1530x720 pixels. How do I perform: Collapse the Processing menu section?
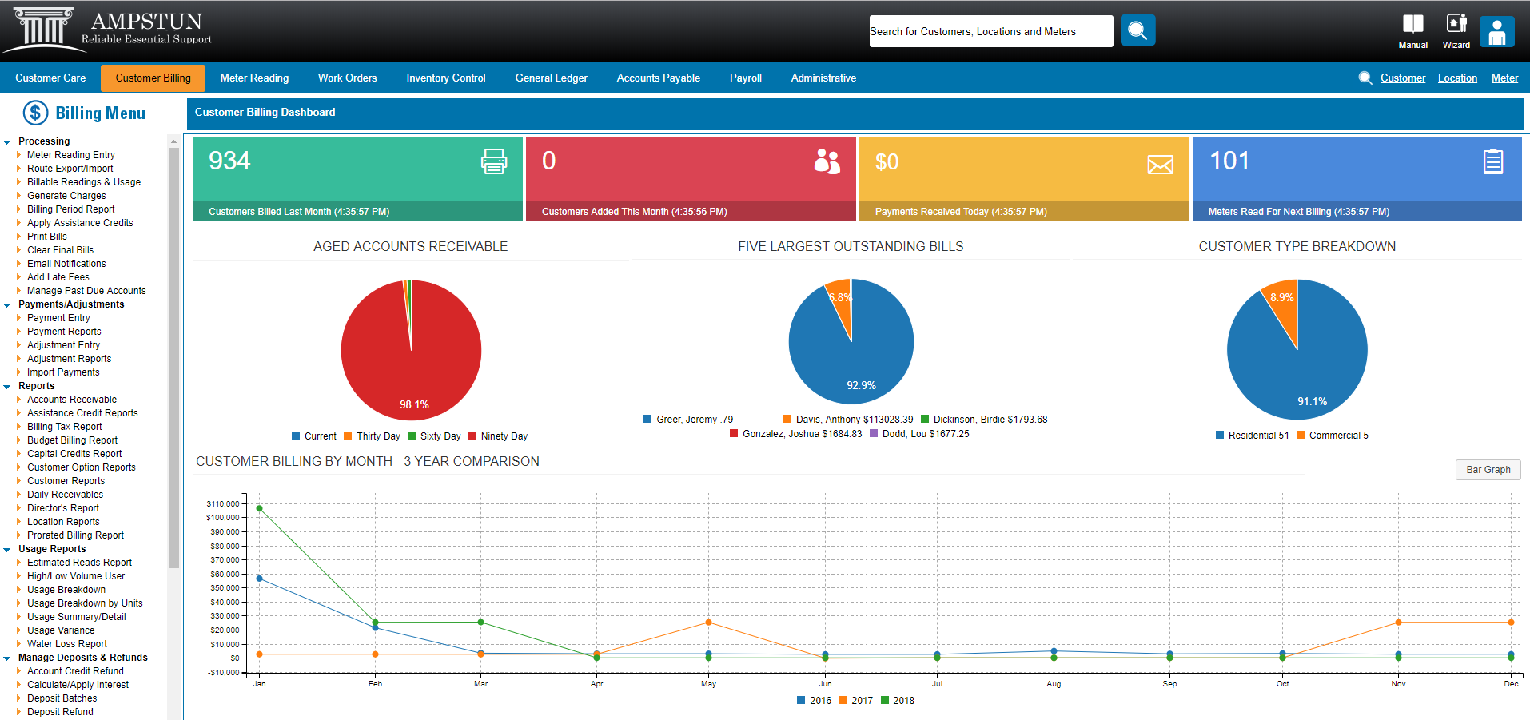[x=7, y=142]
